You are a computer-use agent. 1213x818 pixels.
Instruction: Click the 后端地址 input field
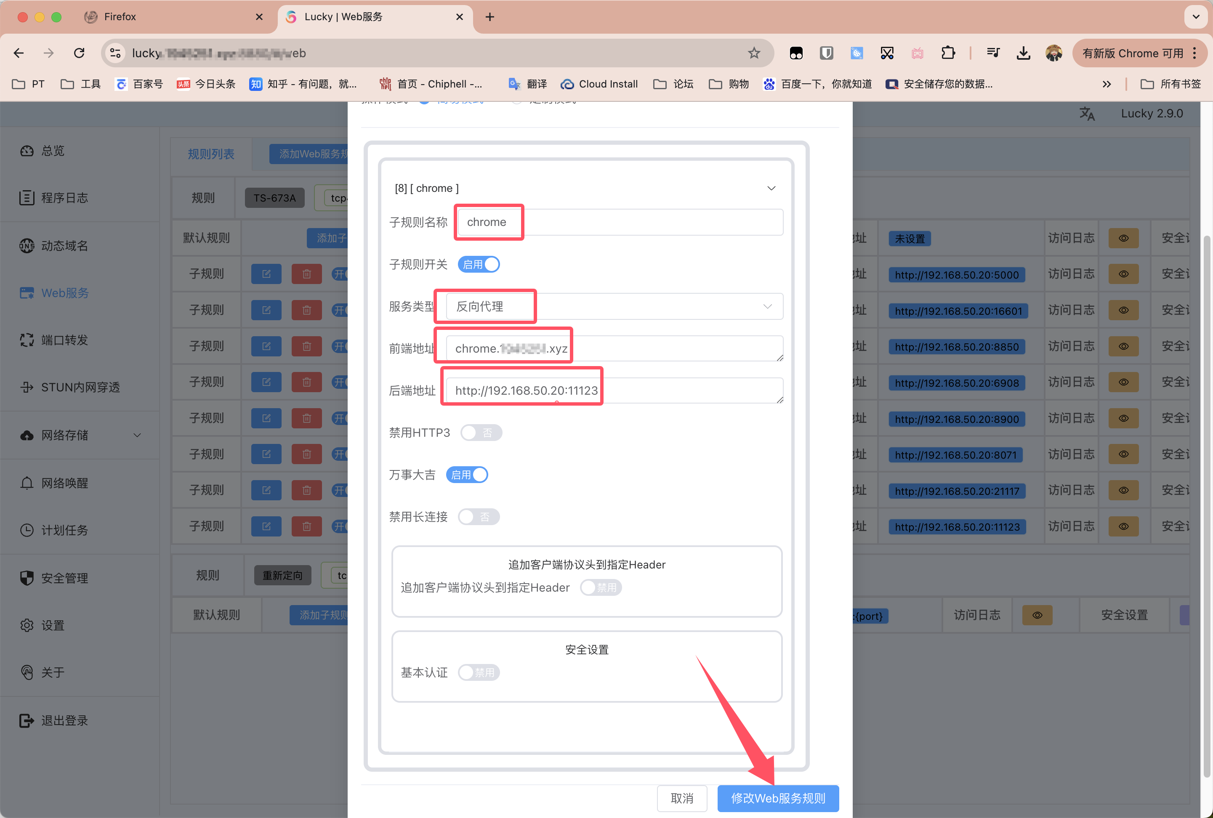click(614, 390)
